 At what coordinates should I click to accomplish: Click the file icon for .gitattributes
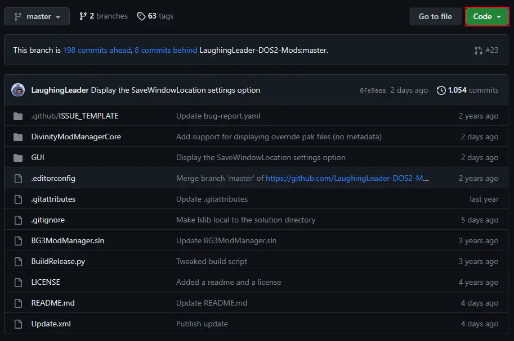[x=19, y=199]
